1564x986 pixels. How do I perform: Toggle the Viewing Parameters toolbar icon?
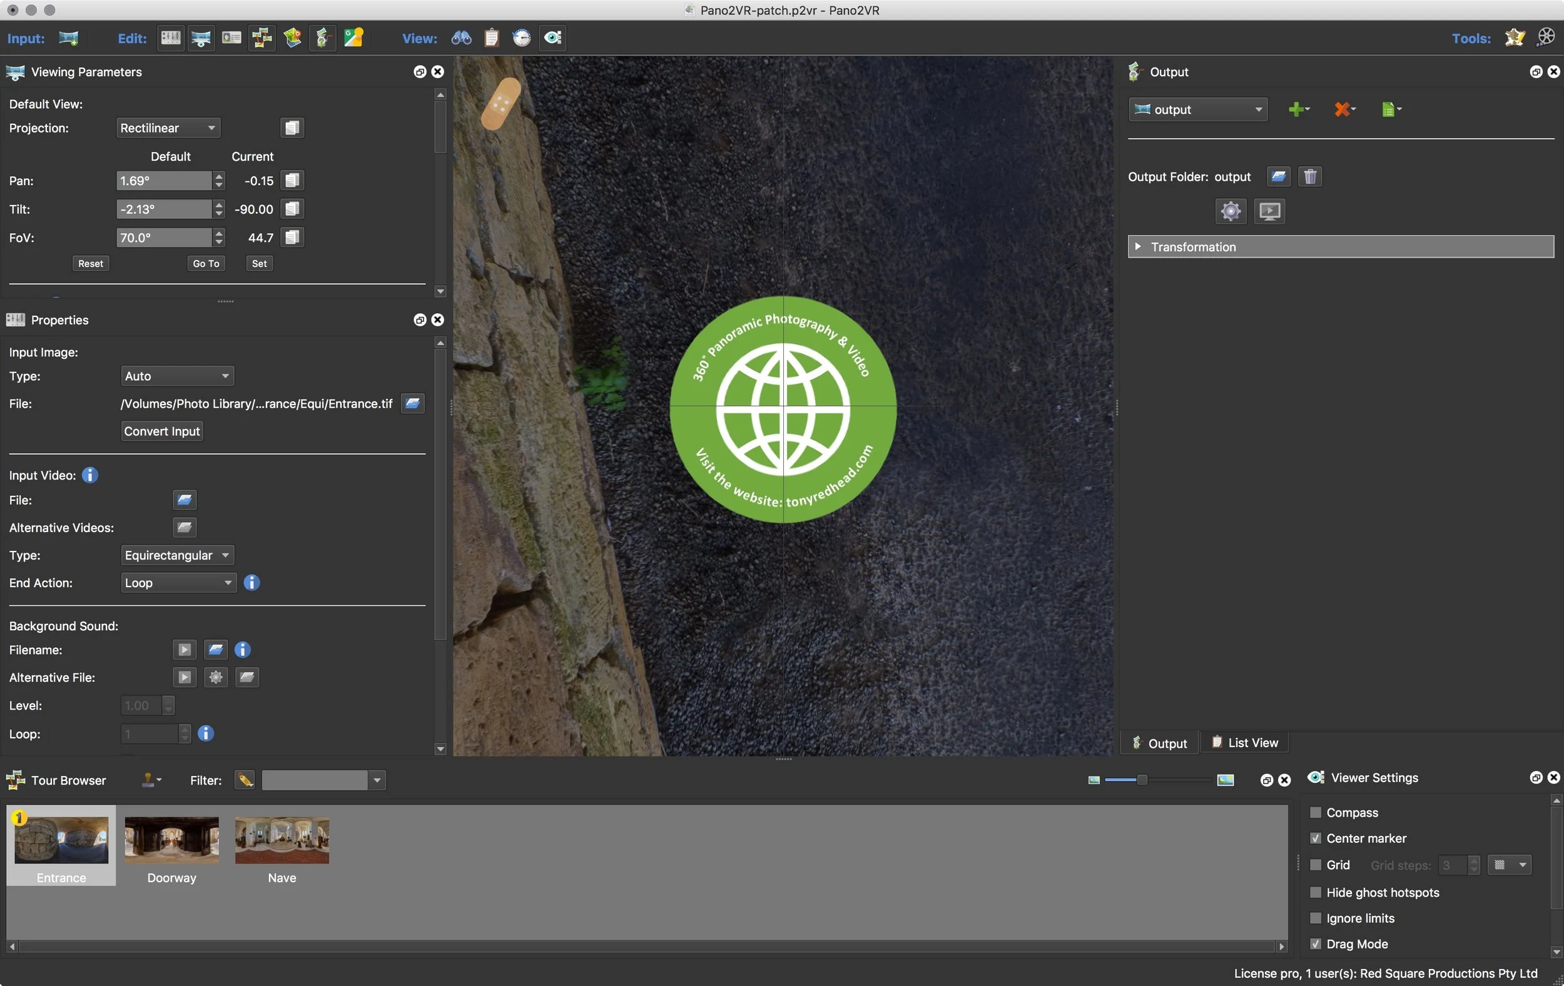pos(201,38)
